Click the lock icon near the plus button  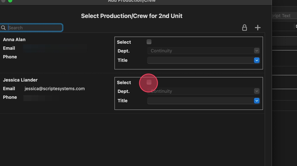tap(244, 28)
